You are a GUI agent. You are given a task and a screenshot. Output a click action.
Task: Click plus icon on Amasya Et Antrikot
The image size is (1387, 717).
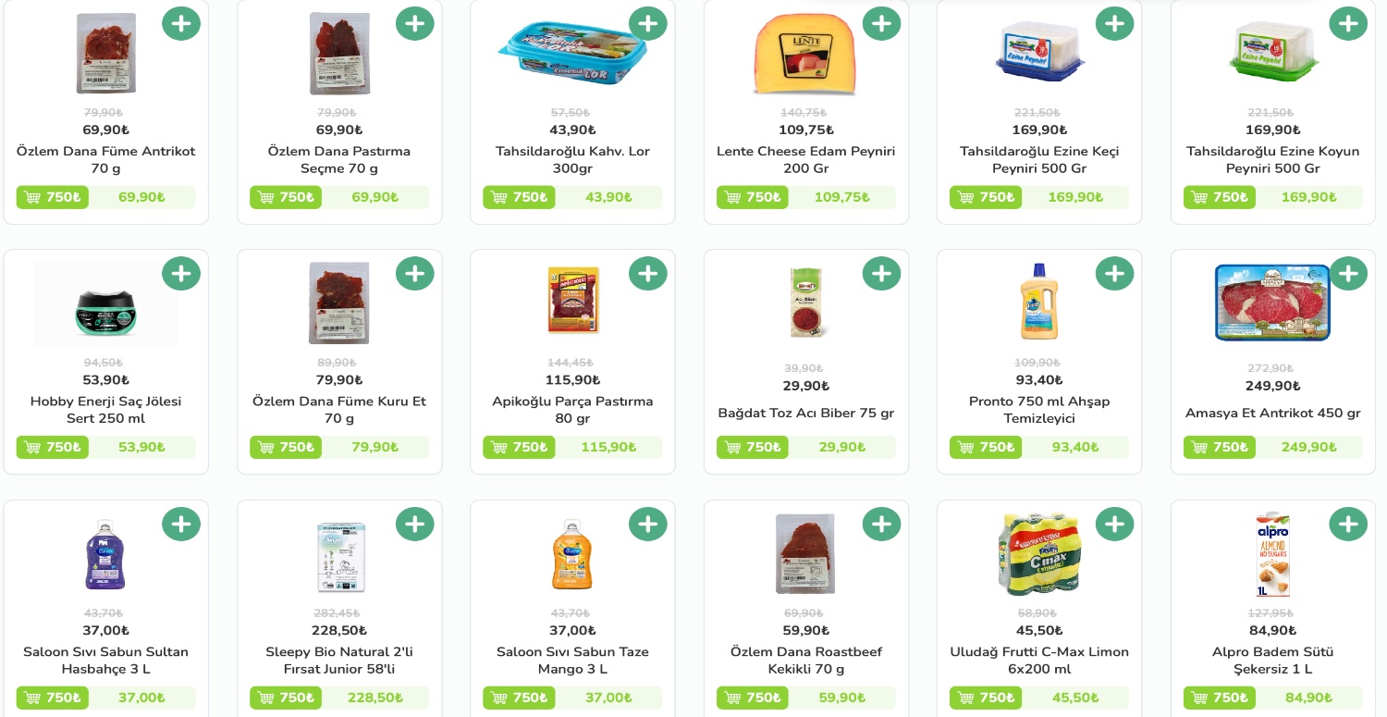coord(1348,274)
